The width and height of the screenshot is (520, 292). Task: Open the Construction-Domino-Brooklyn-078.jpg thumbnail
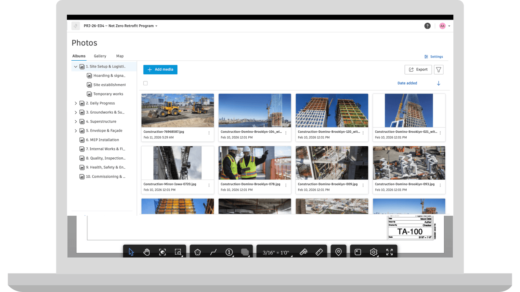254,163
